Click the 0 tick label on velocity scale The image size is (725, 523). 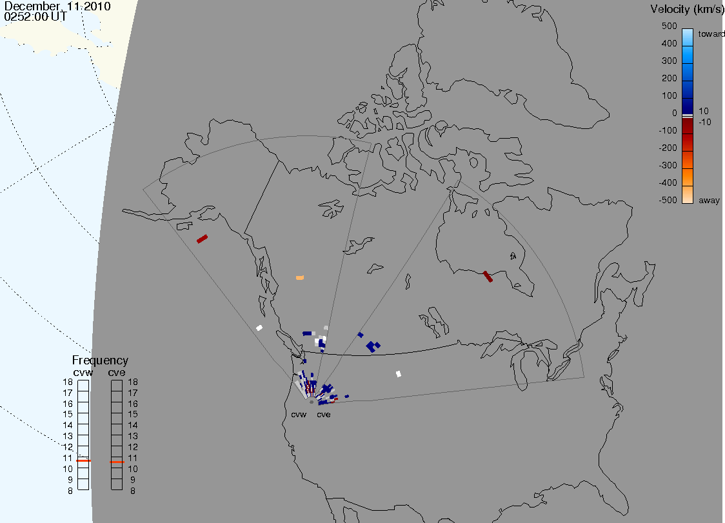point(675,113)
